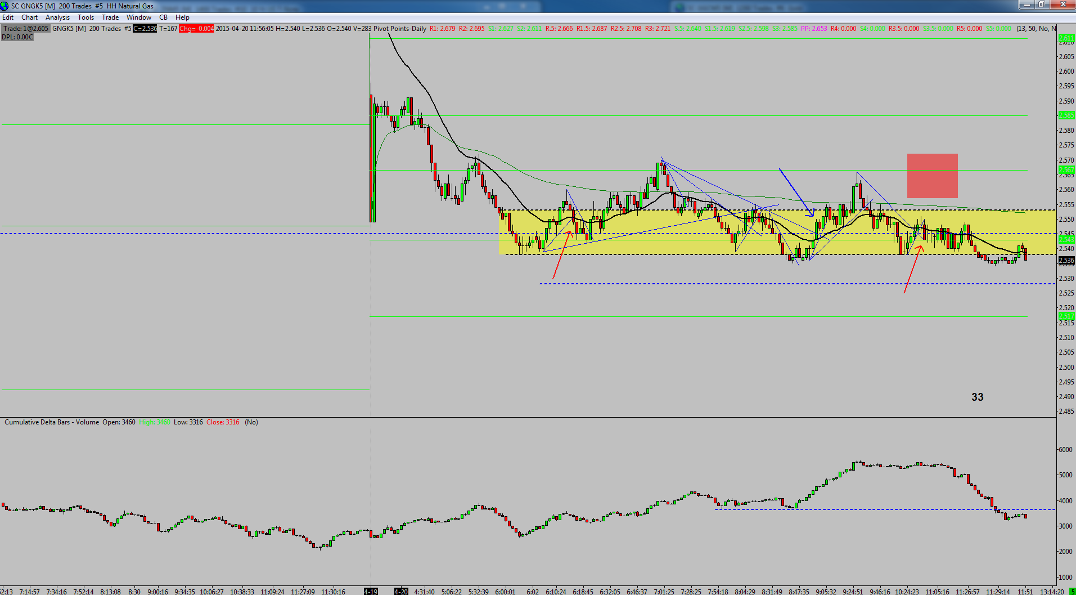Click the Sierra Chart globe icon in title bar

pyautogui.click(x=4, y=6)
